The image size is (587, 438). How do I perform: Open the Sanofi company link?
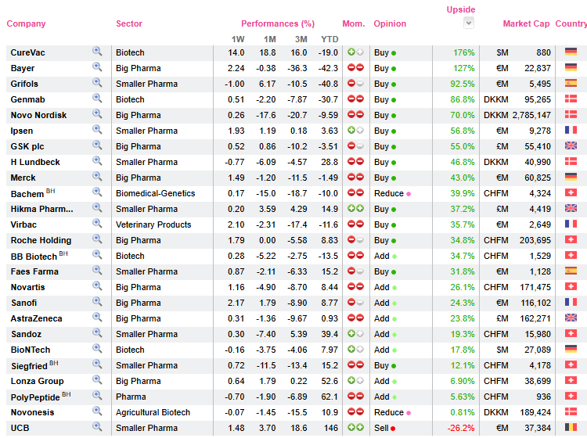(24, 303)
